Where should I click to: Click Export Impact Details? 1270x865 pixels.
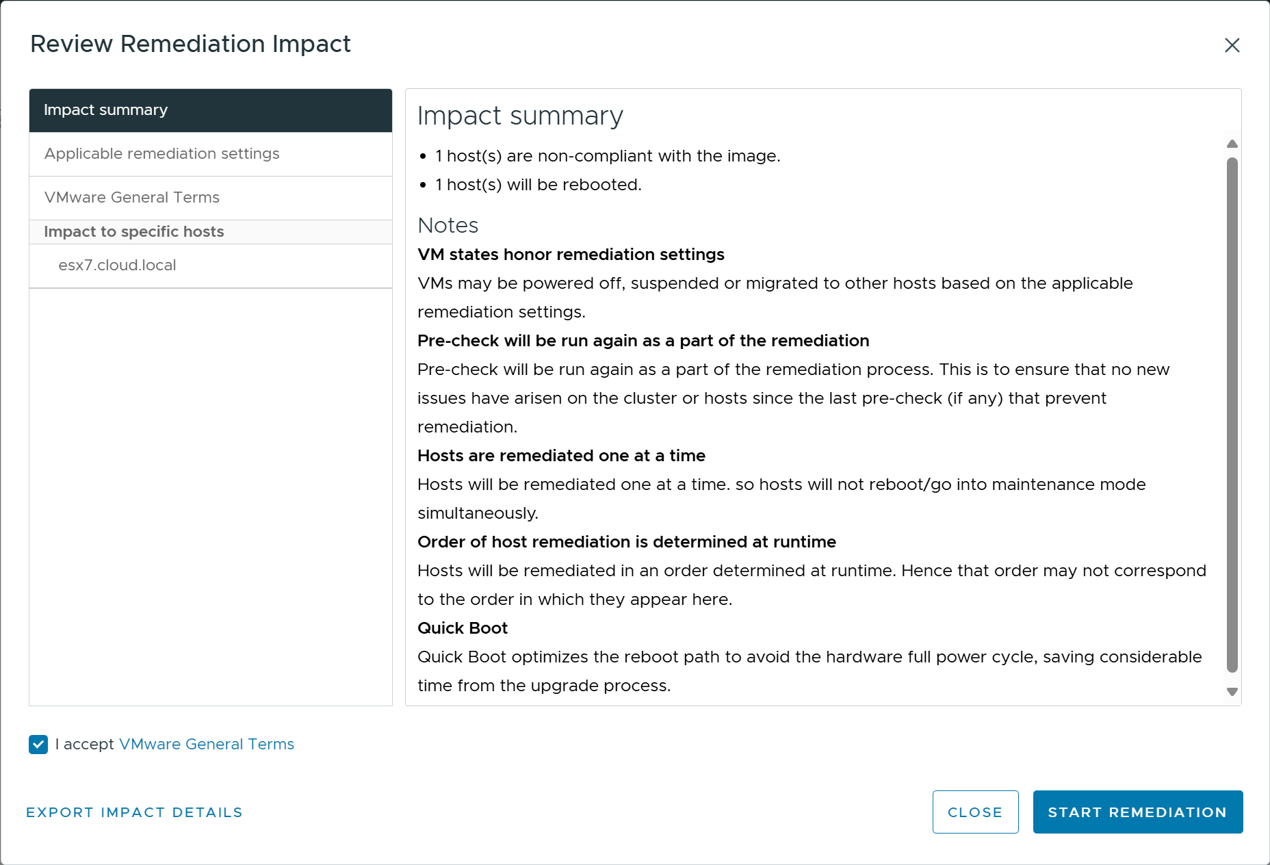[134, 812]
